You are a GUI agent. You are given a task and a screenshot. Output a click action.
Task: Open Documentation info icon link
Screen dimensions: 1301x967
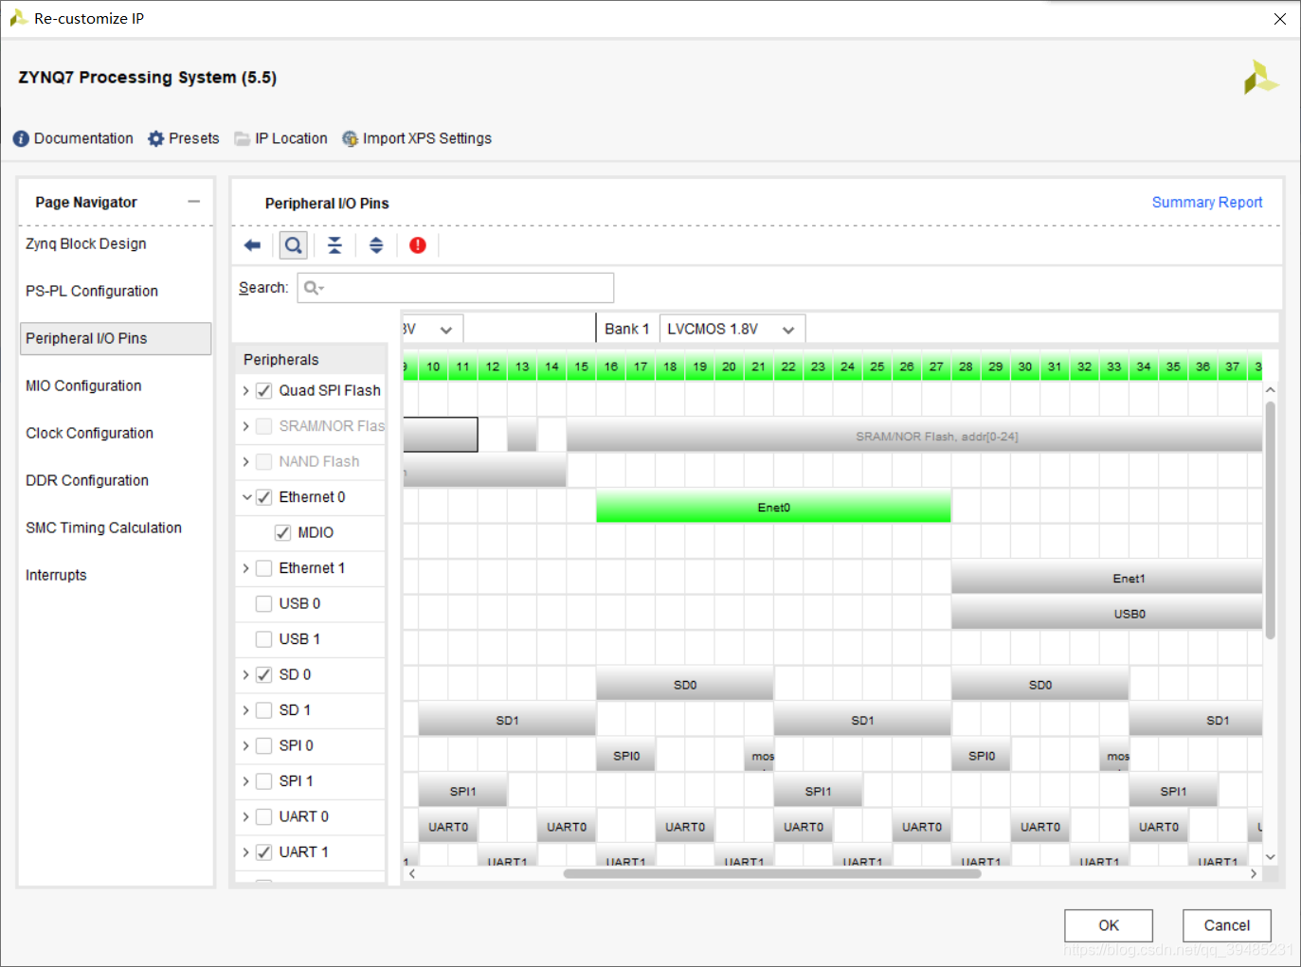pos(21,138)
